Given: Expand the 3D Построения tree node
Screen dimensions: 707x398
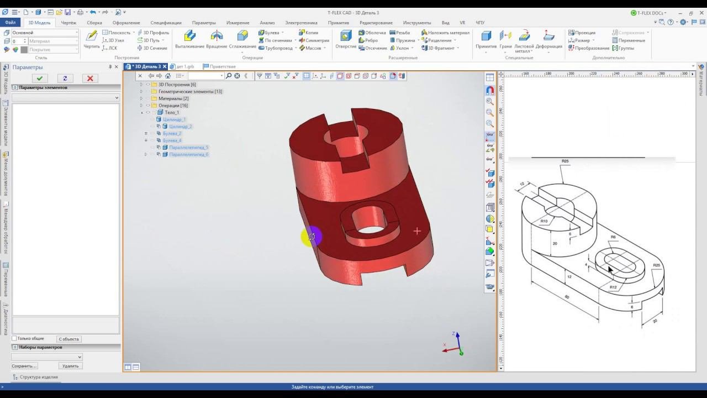Looking at the screenshot, I should pyautogui.click(x=141, y=85).
